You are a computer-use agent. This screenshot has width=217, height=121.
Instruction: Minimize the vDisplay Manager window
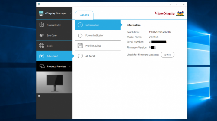click(170, 4)
